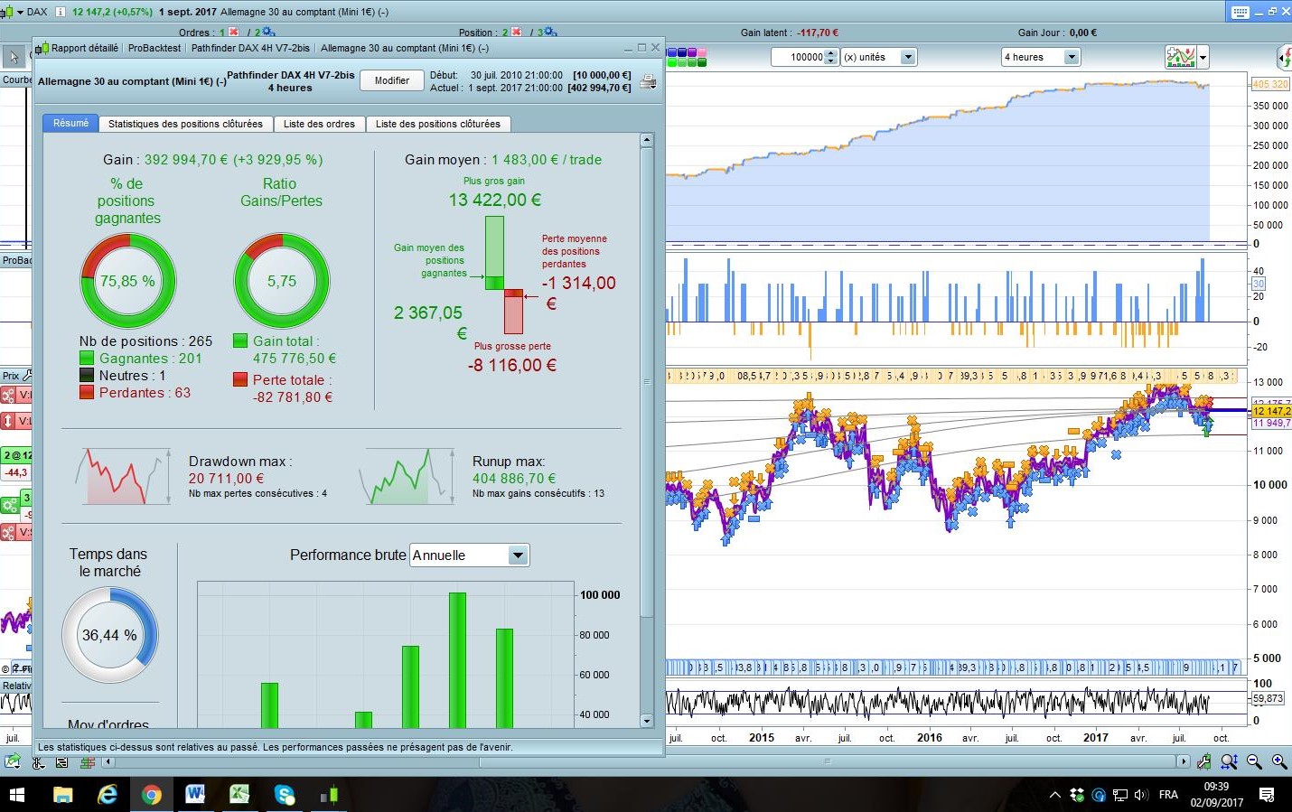The width and height of the screenshot is (1292, 812).
Task: Click the DAX info icon in title bar
Action: [x=61, y=12]
